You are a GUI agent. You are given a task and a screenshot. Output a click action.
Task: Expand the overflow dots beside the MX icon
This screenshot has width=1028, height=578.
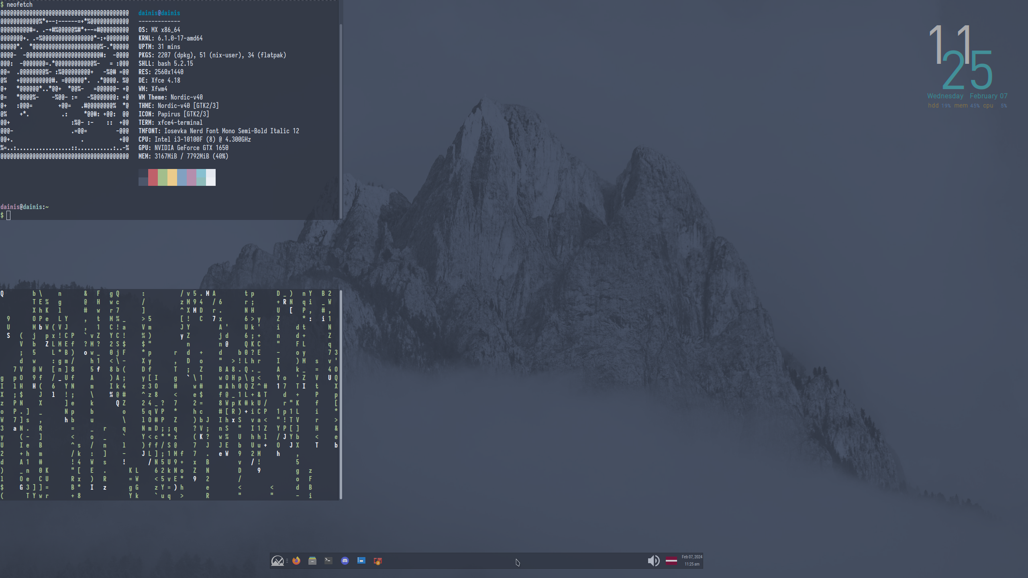(x=287, y=561)
